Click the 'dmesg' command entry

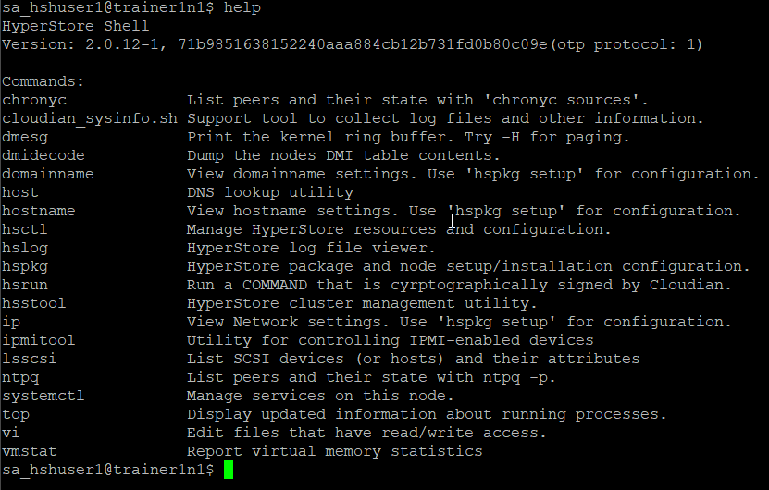25,137
